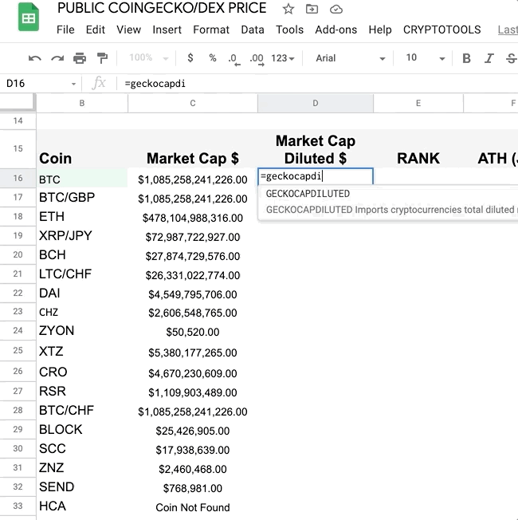Image resolution: width=518 pixels, height=520 pixels.
Task: Format as currency with dollar icon
Action: [x=190, y=58]
